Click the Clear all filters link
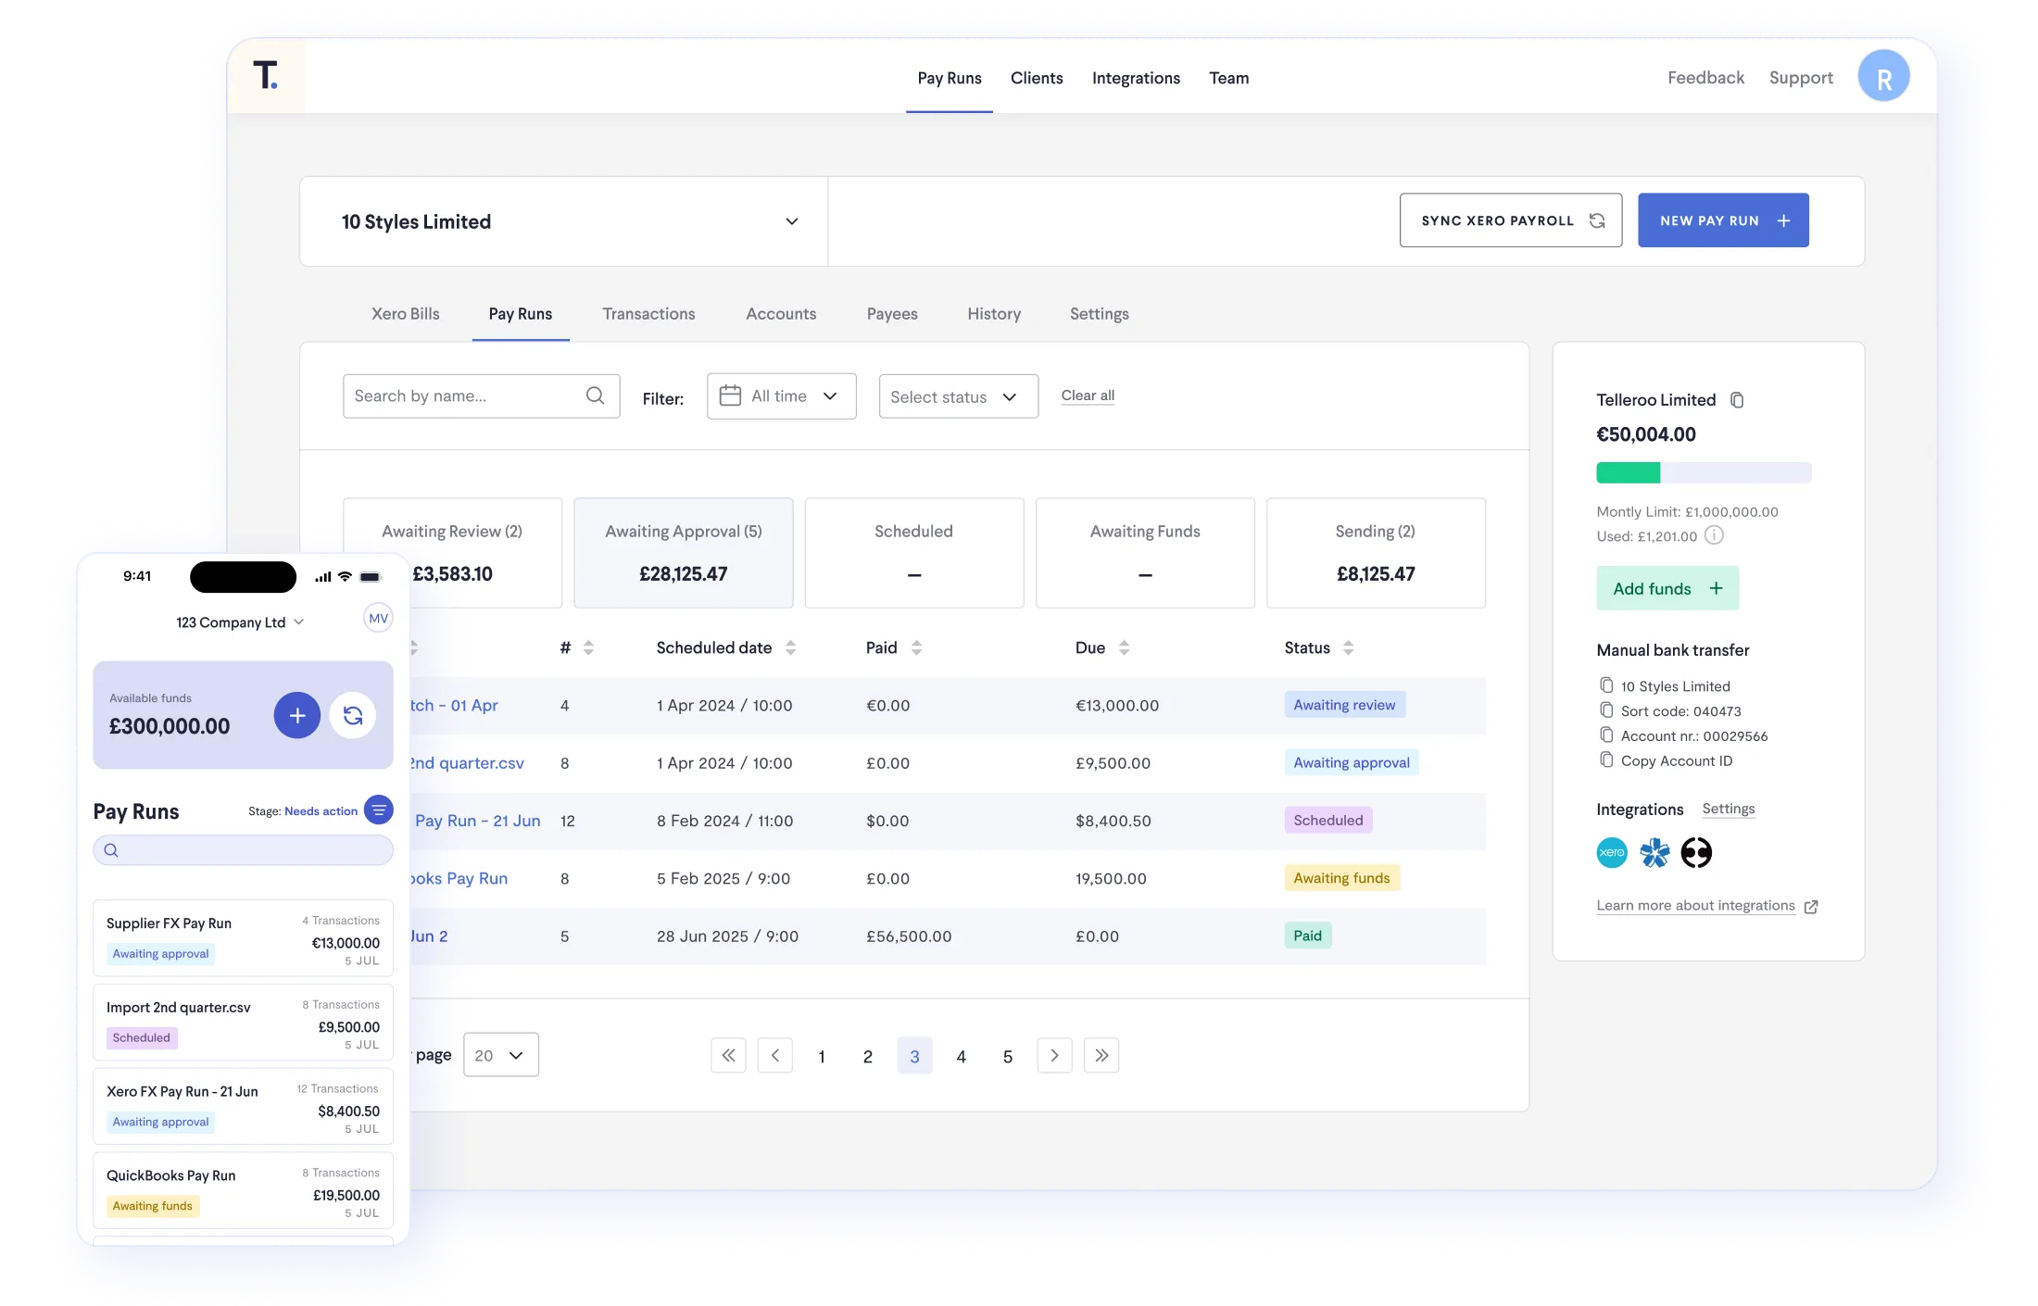This screenshot has height=1306, width=2038. [x=1088, y=396]
